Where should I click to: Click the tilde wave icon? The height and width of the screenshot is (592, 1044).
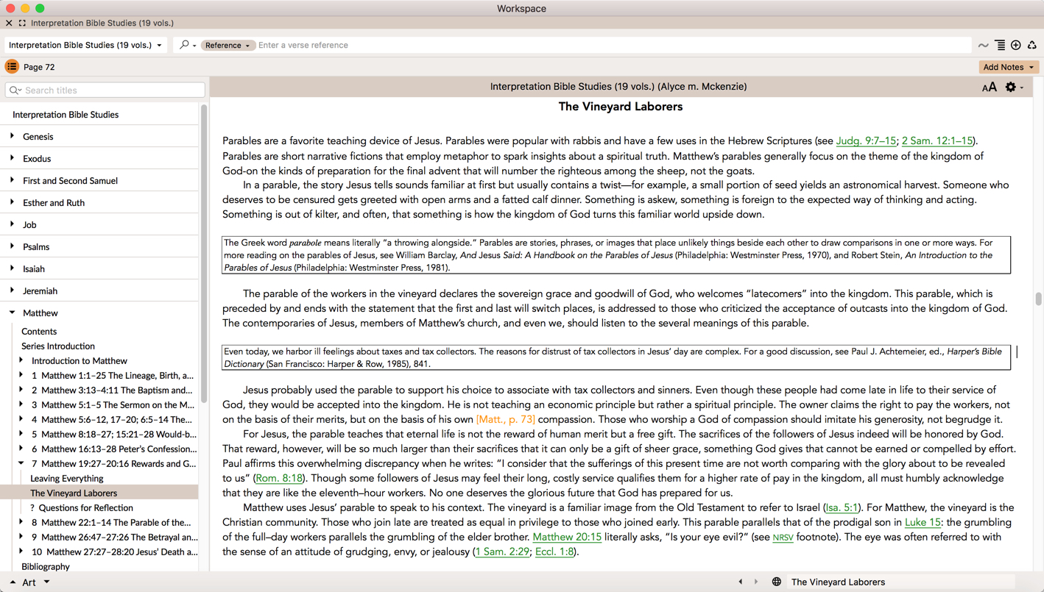pyautogui.click(x=983, y=46)
